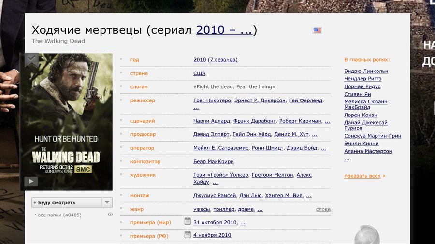Click the calendar icon by RF premiere

coord(188,234)
